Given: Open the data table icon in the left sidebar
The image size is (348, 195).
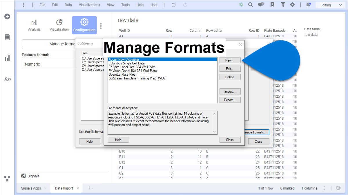Looking at the screenshot, I should point(7,37).
